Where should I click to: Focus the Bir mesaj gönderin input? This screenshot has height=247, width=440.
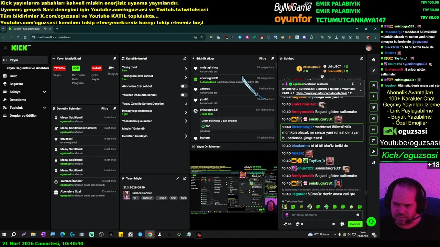click(322, 215)
